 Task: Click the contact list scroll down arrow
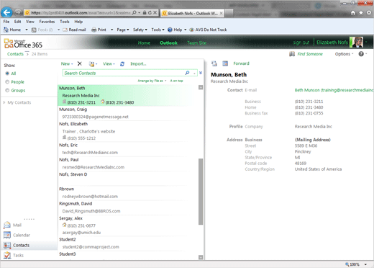(x=201, y=257)
